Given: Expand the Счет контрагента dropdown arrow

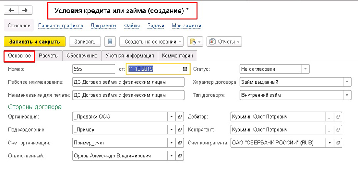Looking at the screenshot, I should (x=330, y=143).
